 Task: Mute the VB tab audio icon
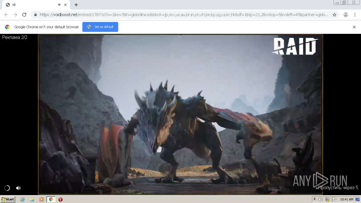[x=60, y=5]
